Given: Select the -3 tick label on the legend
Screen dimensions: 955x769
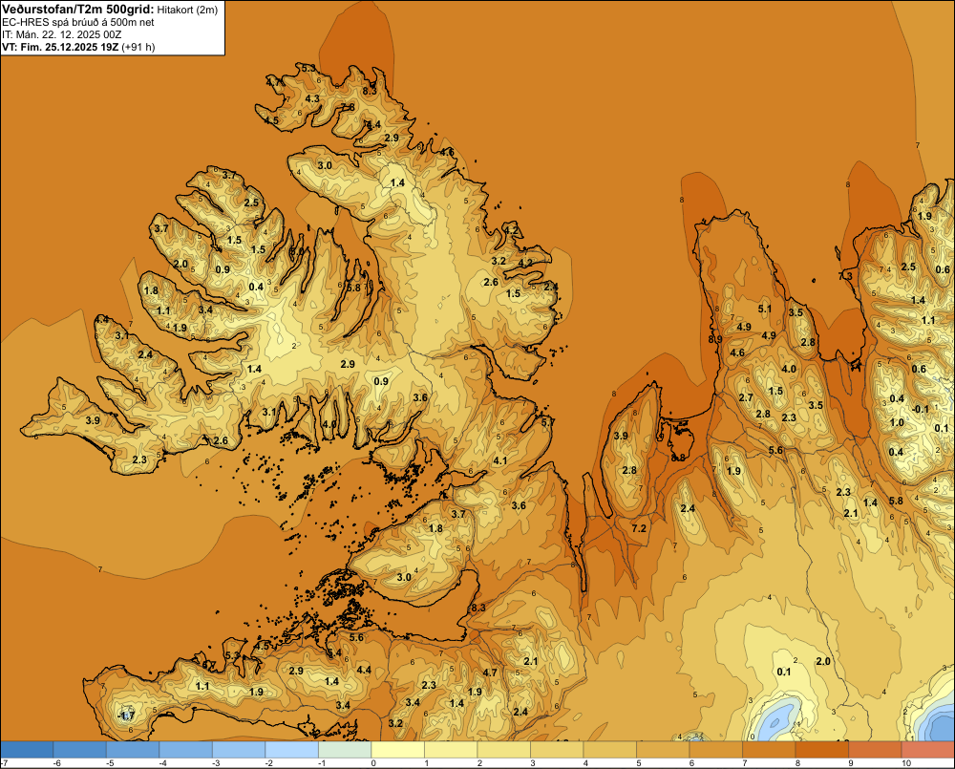Looking at the screenshot, I should click(216, 763).
